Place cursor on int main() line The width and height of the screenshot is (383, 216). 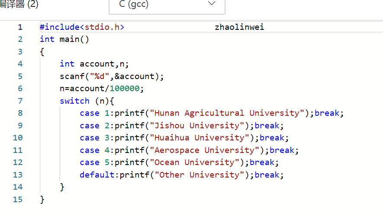[64, 39]
